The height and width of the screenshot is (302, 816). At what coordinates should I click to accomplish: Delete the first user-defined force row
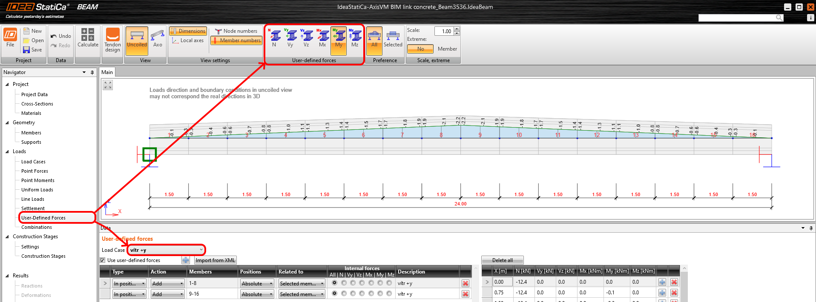point(465,283)
